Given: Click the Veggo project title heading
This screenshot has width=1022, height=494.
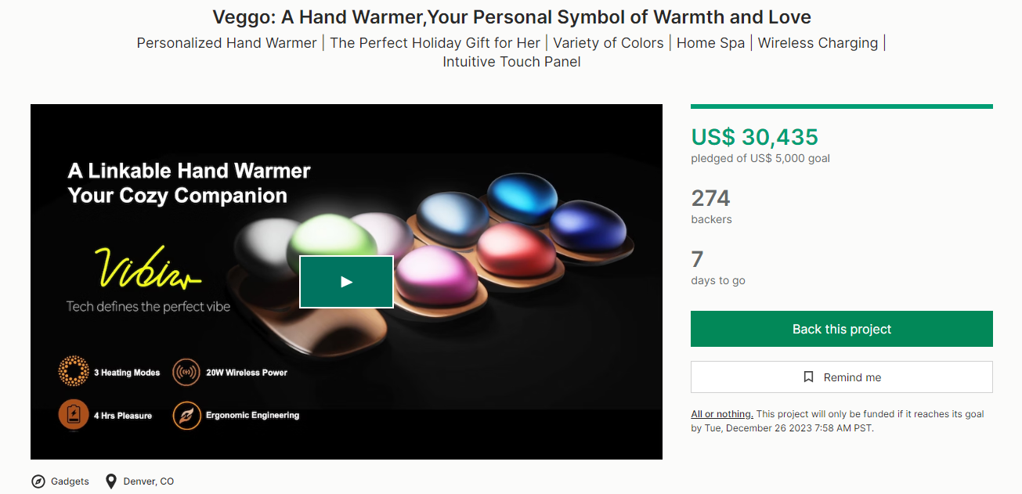Looking at the screenshot, I should 511,16.
